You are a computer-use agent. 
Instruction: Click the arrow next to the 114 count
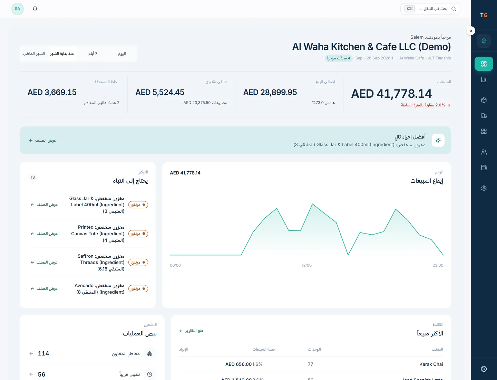(31, 353)
